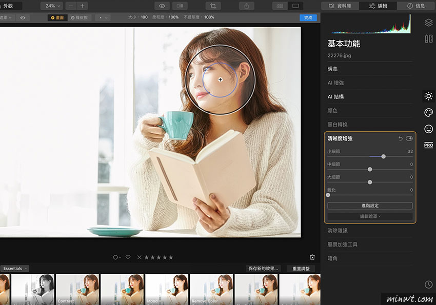Screen dimensions: 436x305
Task: Switch to the 信息 tab
Action: [x=417, y=6]
